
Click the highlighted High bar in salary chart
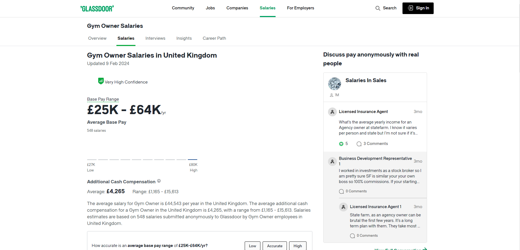[192, 159]
